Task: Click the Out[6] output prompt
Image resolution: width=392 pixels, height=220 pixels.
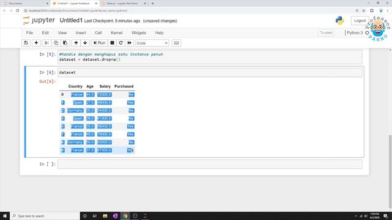Action: [47, 81]
